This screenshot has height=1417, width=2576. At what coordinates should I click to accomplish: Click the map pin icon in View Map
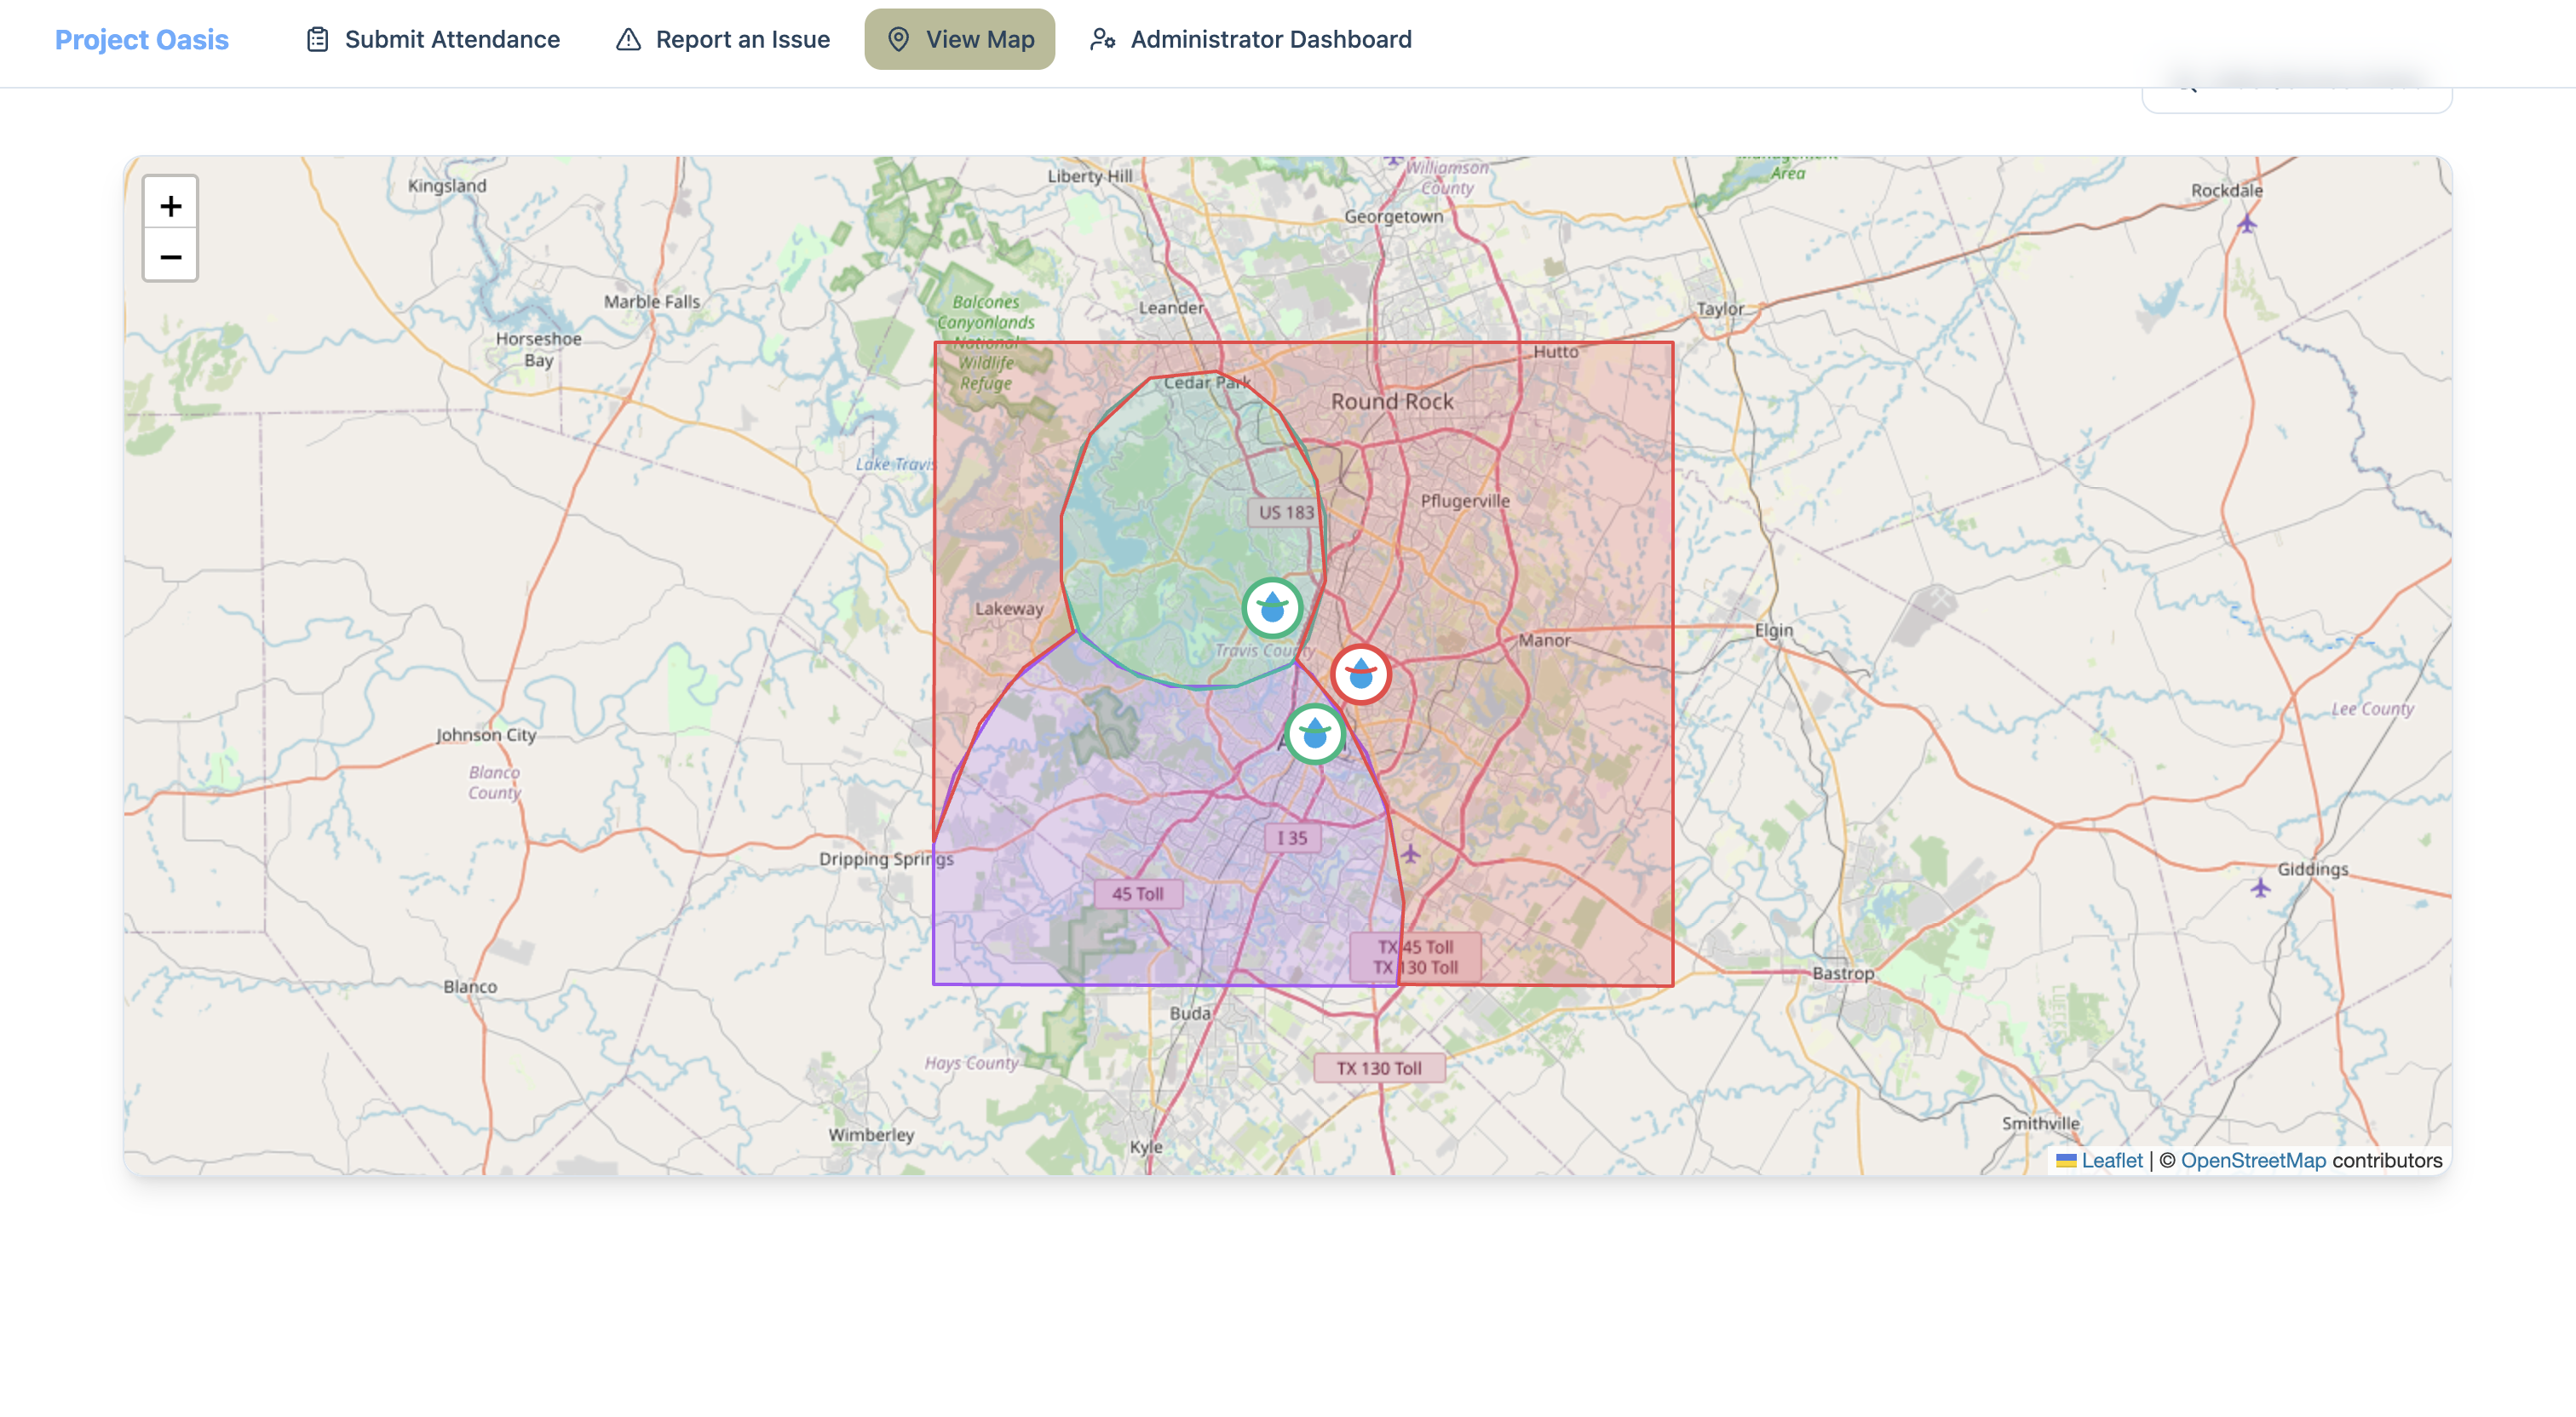(898, 39)
